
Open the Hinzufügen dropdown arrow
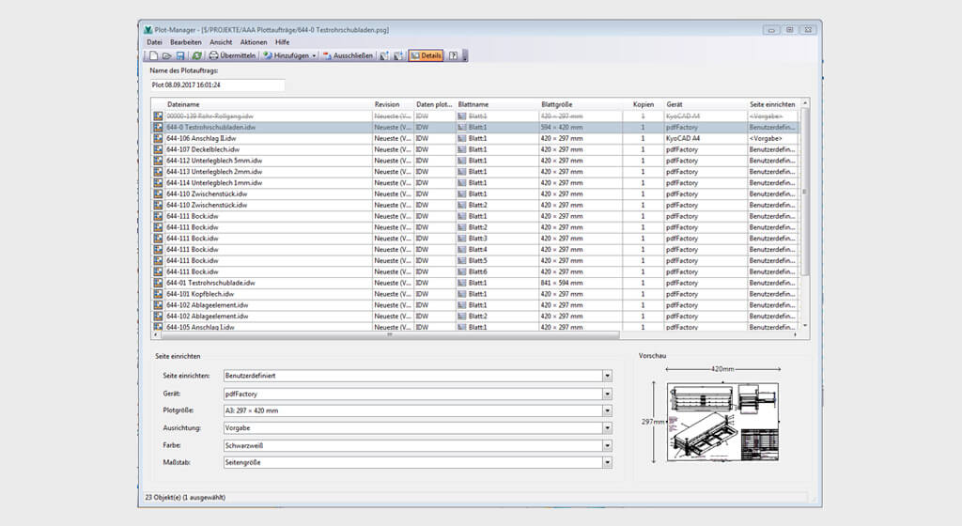[314, 56]
